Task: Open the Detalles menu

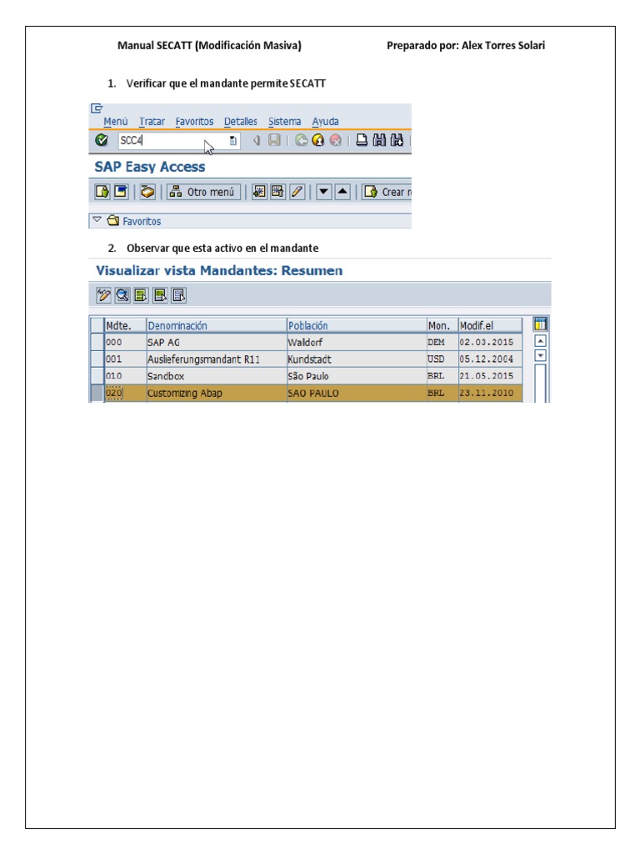Action: [241, 122]
